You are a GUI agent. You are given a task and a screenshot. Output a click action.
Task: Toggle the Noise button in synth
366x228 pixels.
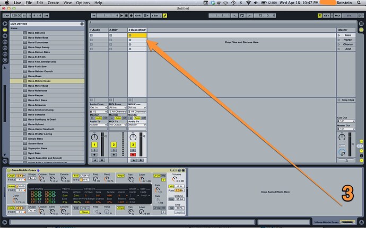11,187
